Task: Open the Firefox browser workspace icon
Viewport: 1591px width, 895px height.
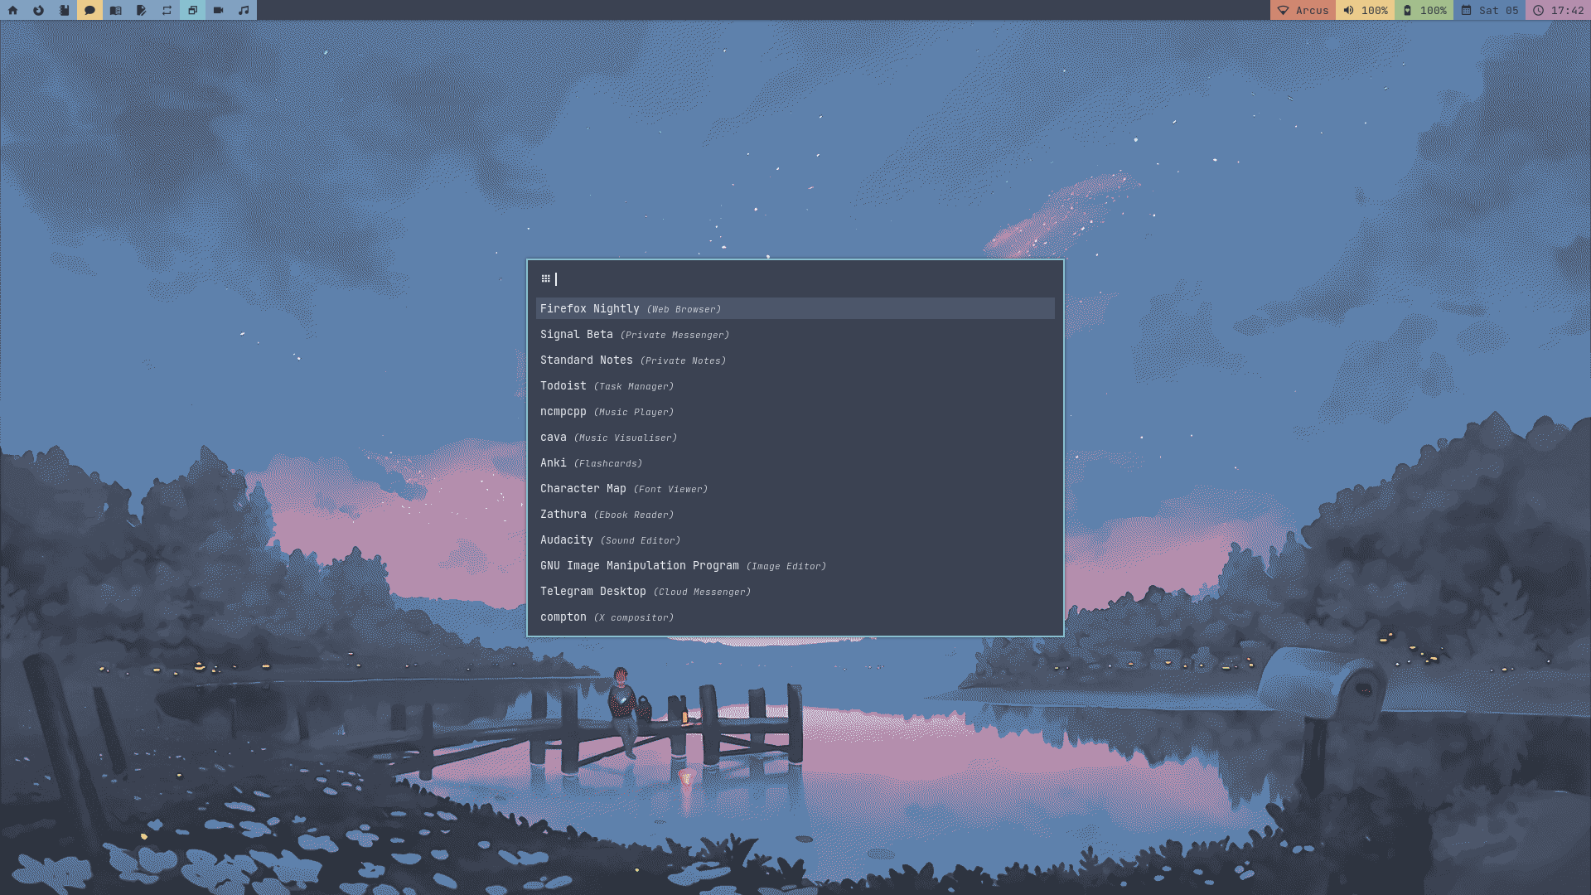Action: 38,10
